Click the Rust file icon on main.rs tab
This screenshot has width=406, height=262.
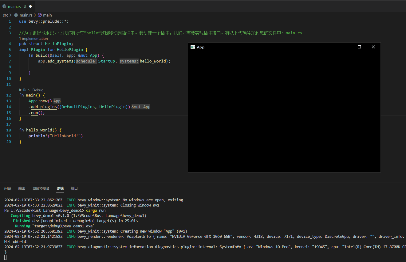coord(4,6)
